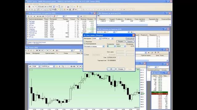Uncheck the ВТБ ао row checkbox
This screenshot has width=197, height=110.
click(x=28, y=37)
